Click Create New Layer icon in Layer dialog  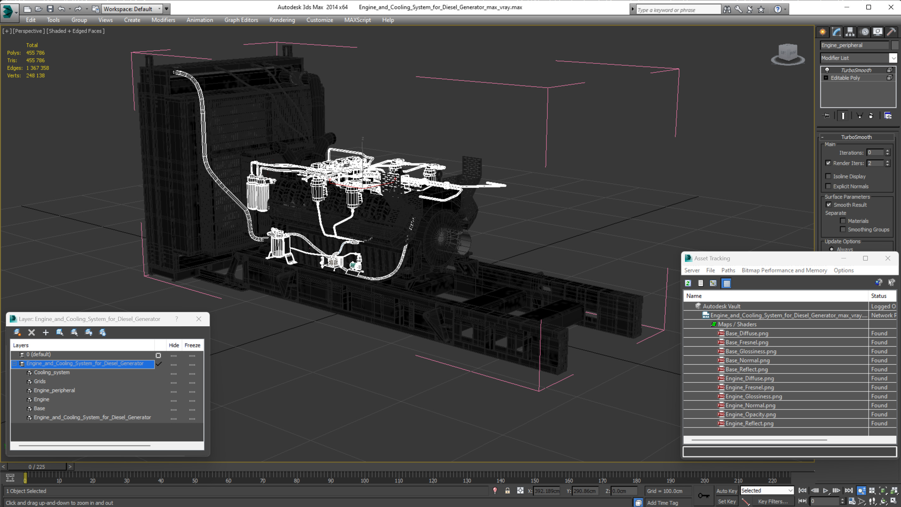point(17,332)
